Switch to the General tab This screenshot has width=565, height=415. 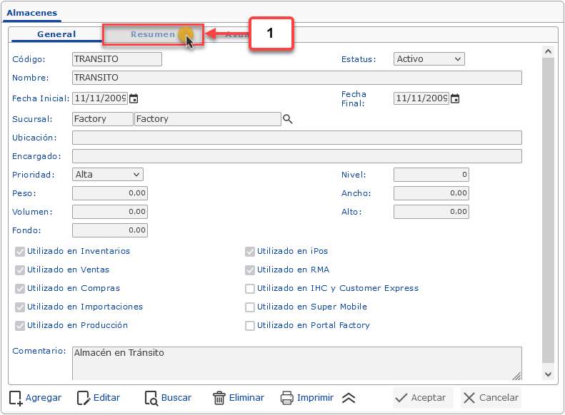pos(56,34)
